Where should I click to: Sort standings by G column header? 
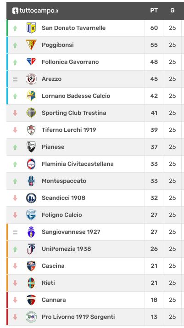pyautogui.click(x=173, y=11)
